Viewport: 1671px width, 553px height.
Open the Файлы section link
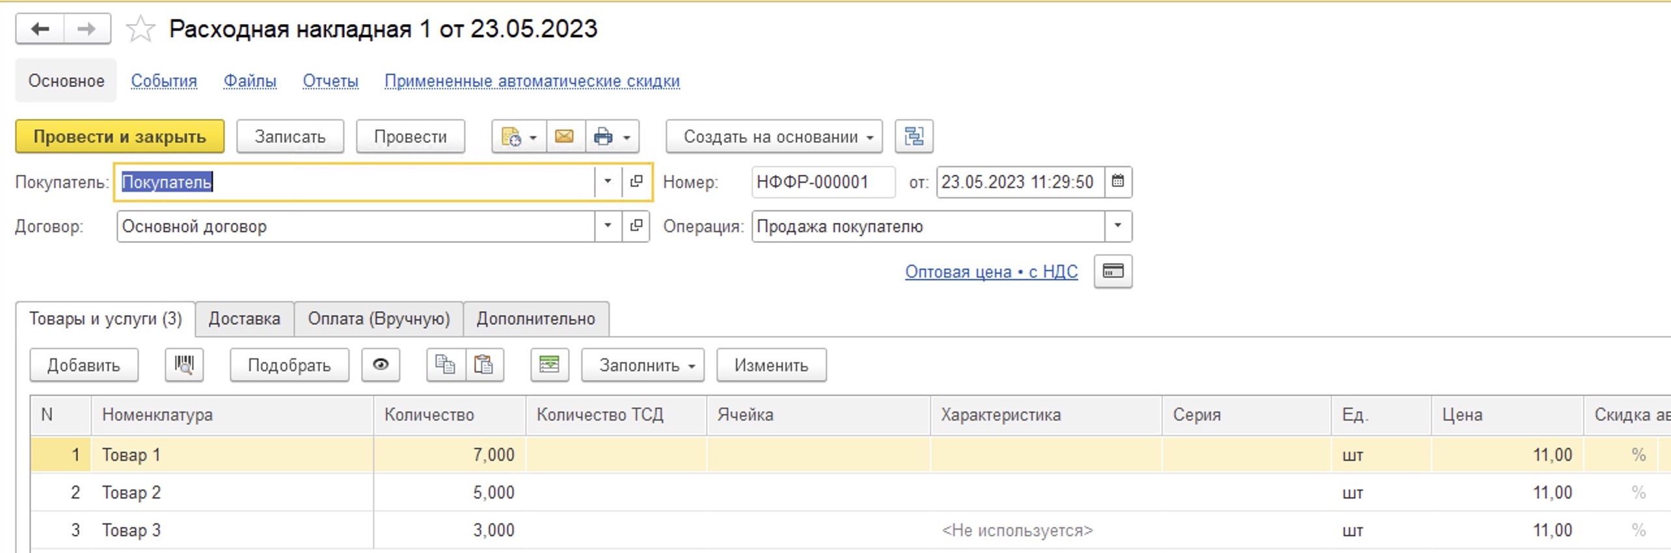[x=250, y=81]
